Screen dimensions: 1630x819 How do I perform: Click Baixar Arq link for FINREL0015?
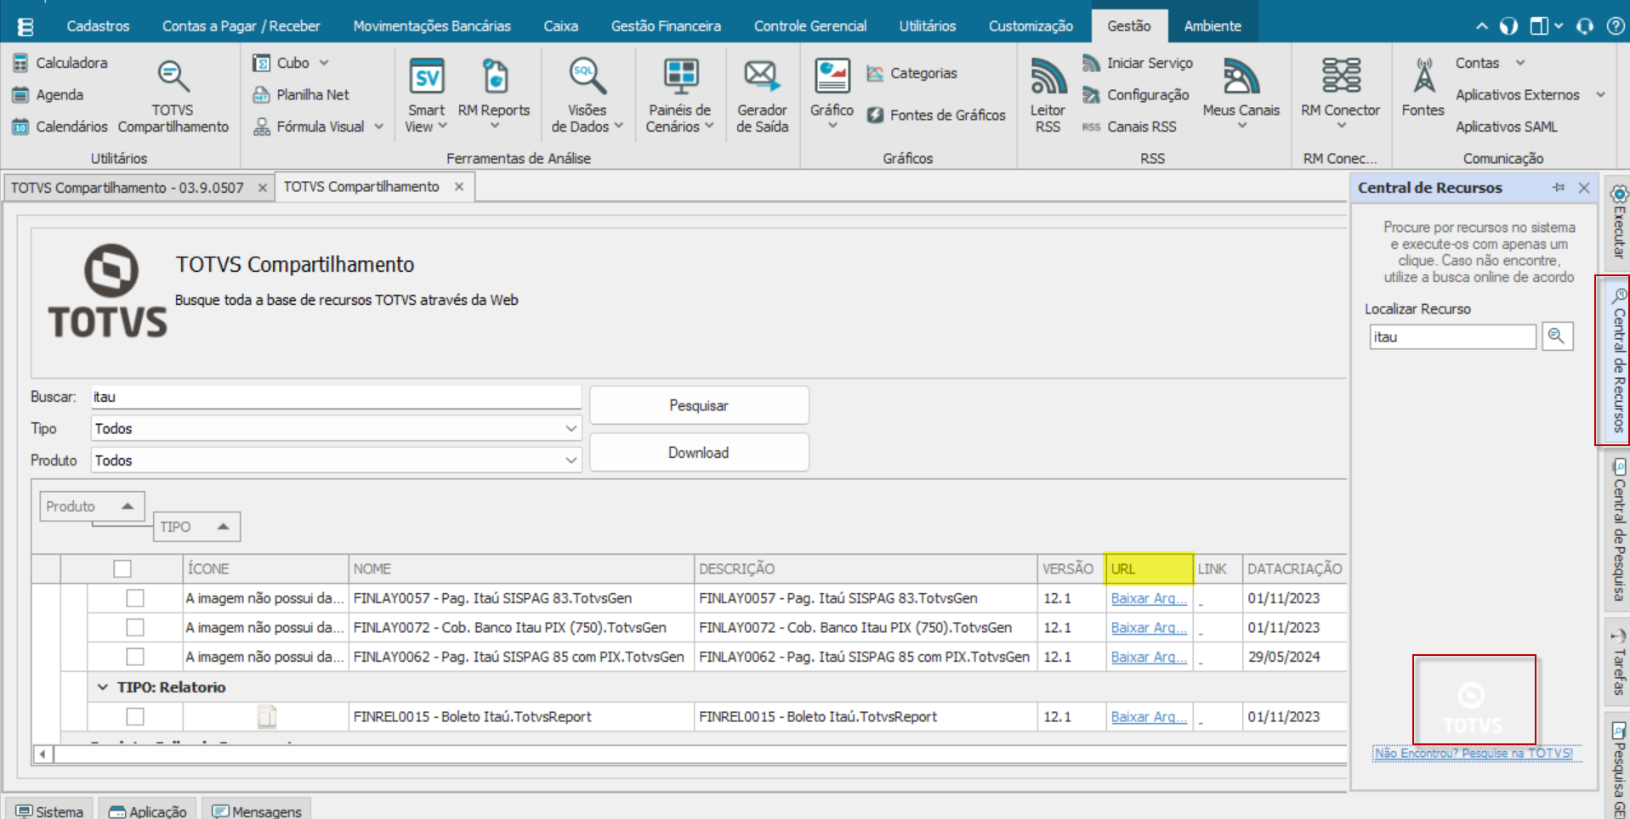point(1149,717)
